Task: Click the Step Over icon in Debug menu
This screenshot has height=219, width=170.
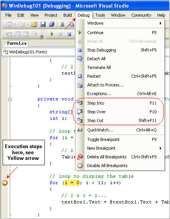Action: [x=80, y=112]
